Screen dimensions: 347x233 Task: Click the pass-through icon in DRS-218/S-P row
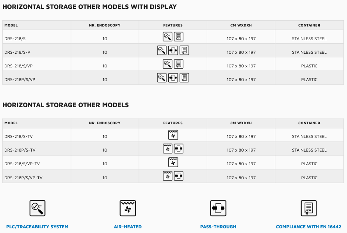[x=173, y=50]
